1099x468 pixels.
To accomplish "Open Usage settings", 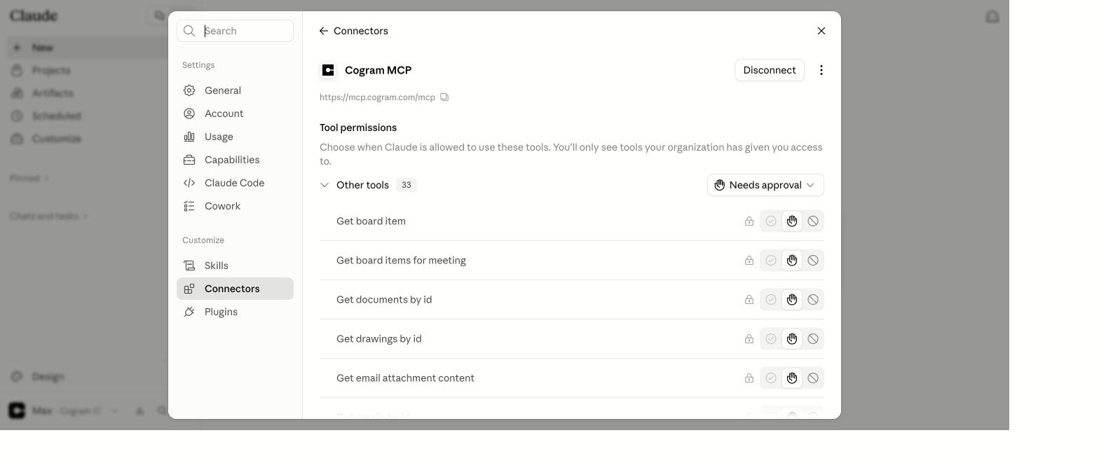I will pyautogui.click(x=235, y=137).
